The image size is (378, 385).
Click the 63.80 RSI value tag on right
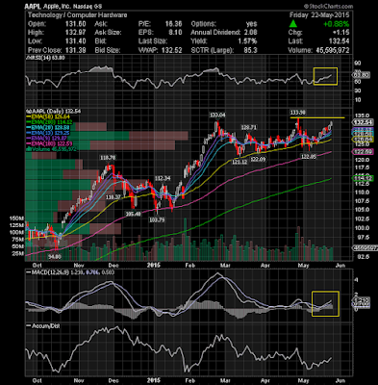(x=362, y=75)
